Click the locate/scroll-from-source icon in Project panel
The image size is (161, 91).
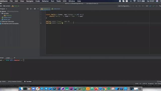coord(27,9)
